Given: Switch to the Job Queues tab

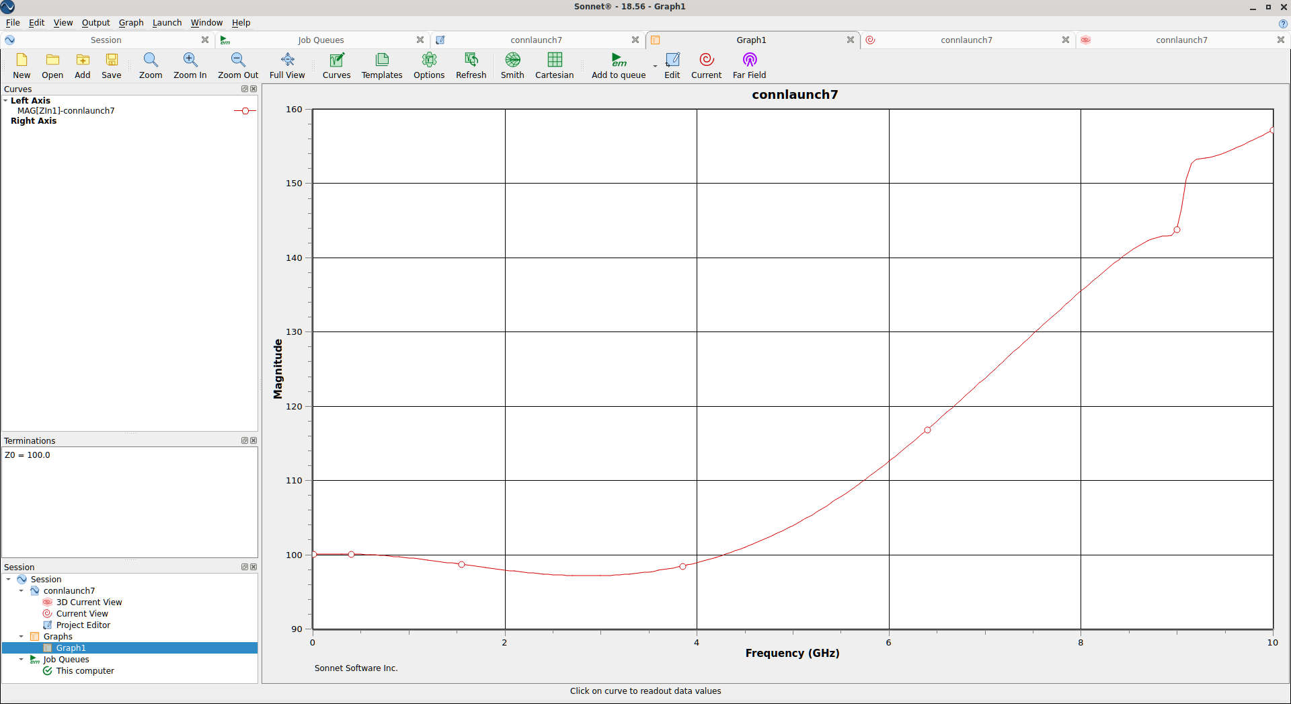Looking at the screenshot, I should [321, 40].
